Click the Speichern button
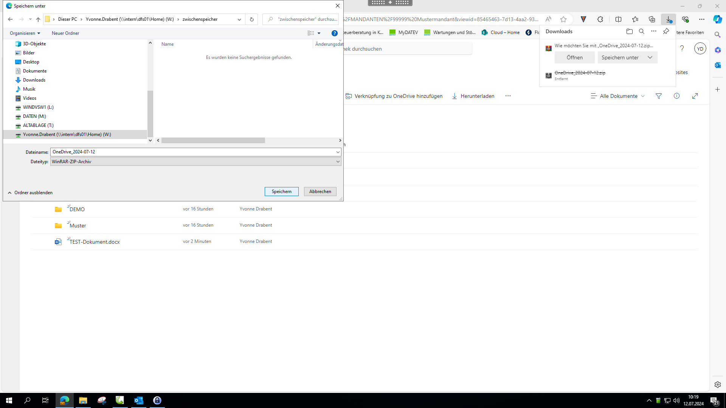 click(281, 192)
